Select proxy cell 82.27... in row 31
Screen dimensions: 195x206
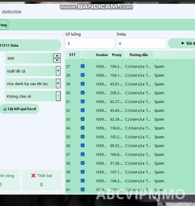pos(117,102)
